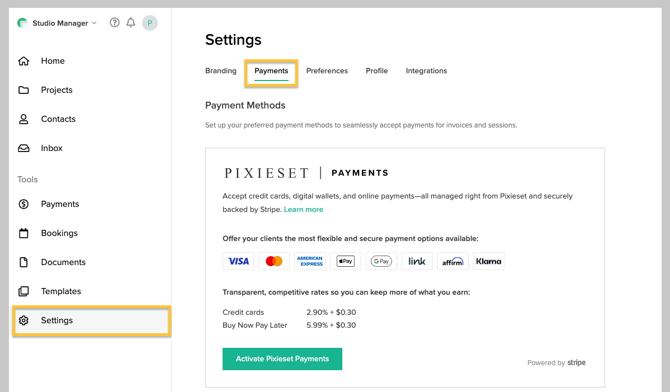Click the Inbox tray icon

(x=23, y=148)
